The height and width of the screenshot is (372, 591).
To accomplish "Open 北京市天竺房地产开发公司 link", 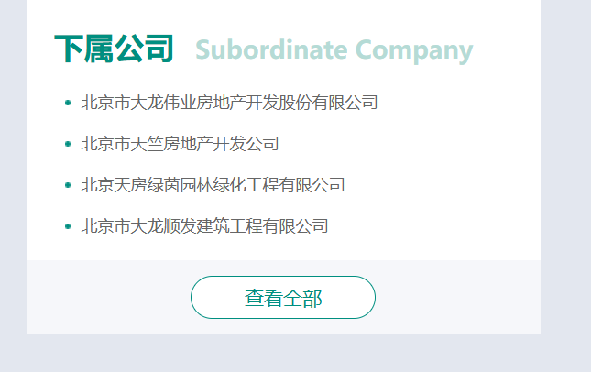I will pyautogui.click(x=180, y=144).
